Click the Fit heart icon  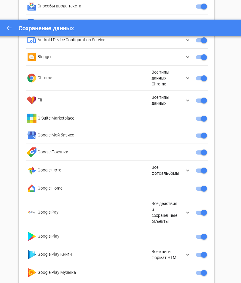click(x=31, y=100)
